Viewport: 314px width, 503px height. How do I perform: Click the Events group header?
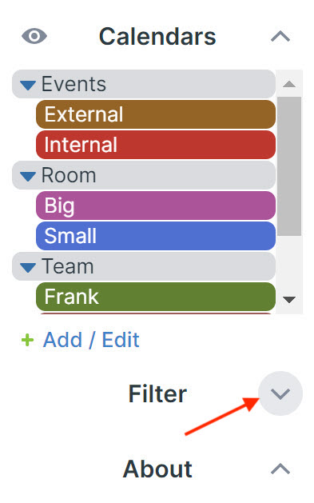[x=144, y=84]
